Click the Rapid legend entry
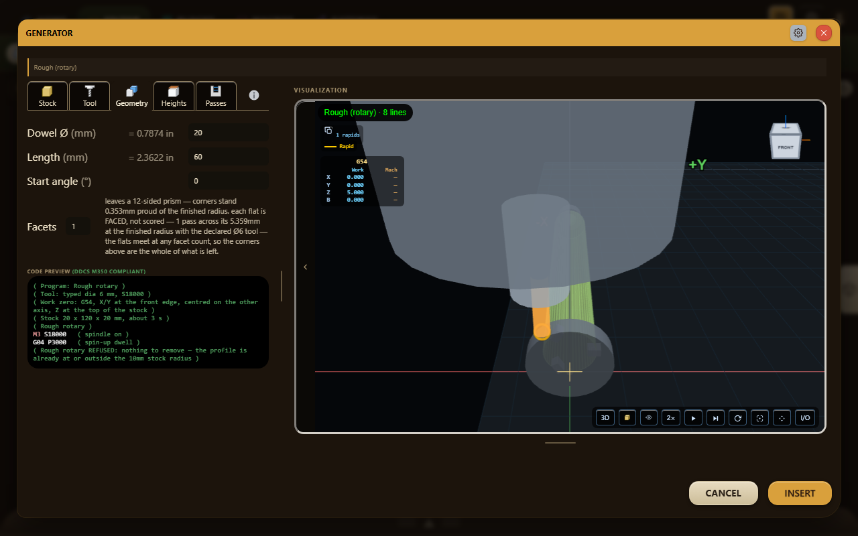 [x=339, y=146]
